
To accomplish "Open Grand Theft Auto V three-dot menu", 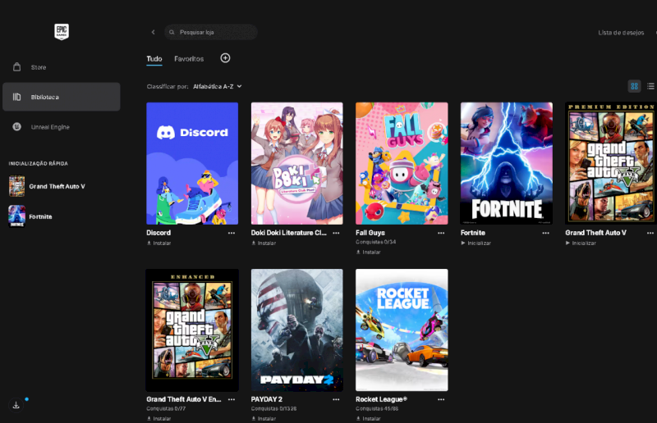I will pos(650,233).
